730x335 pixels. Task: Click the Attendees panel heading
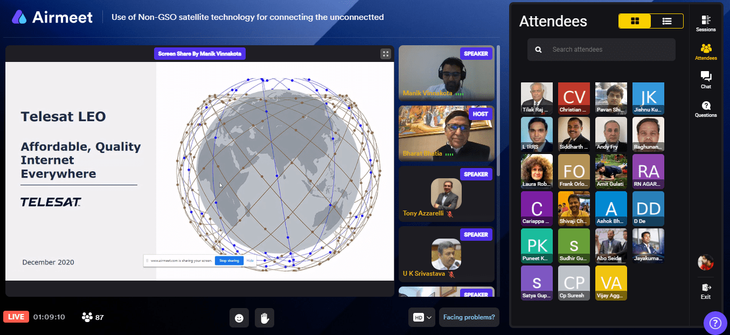coord(553,22)
